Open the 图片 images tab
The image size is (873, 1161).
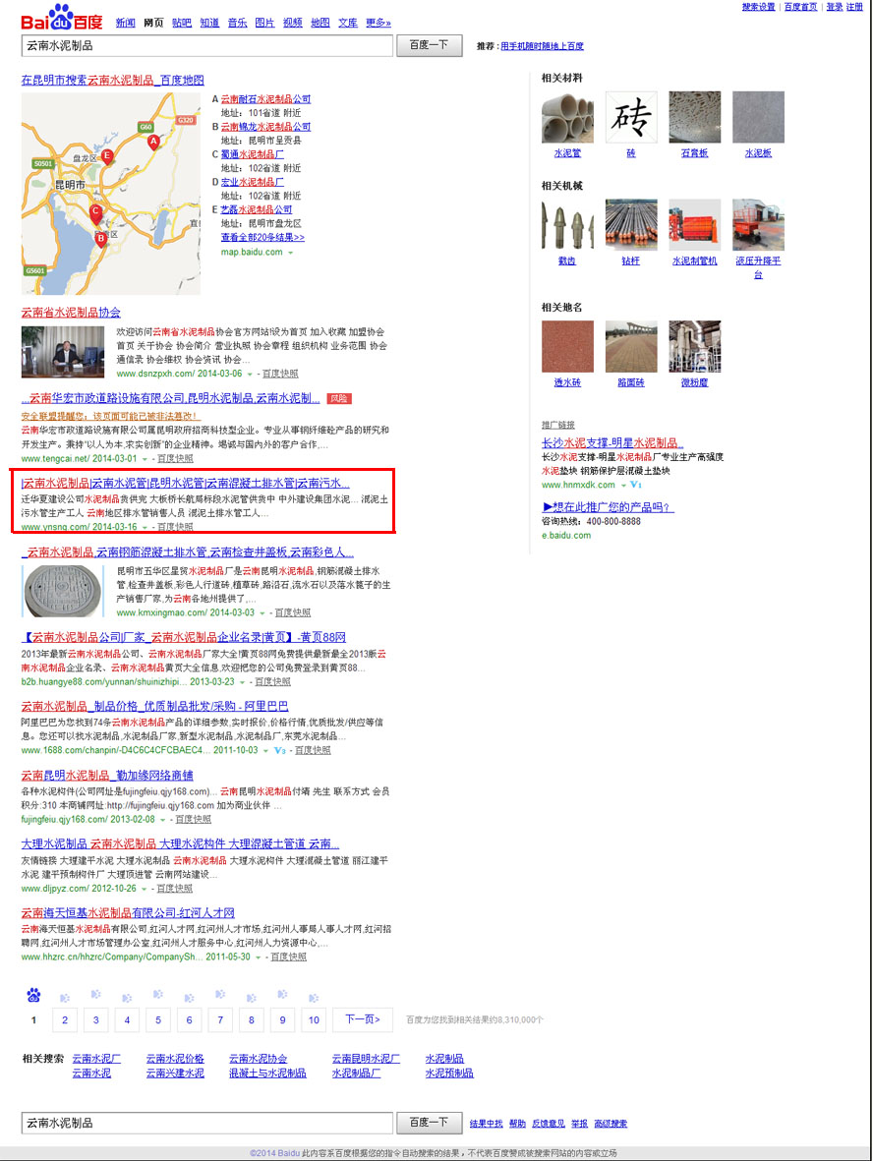click(265, 23)
